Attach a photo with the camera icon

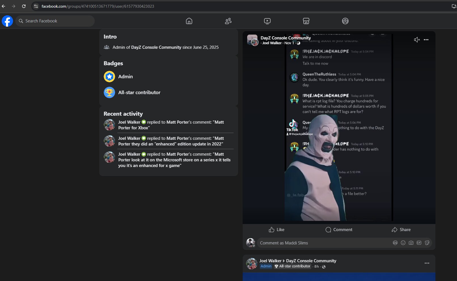(x=411, y=243)
